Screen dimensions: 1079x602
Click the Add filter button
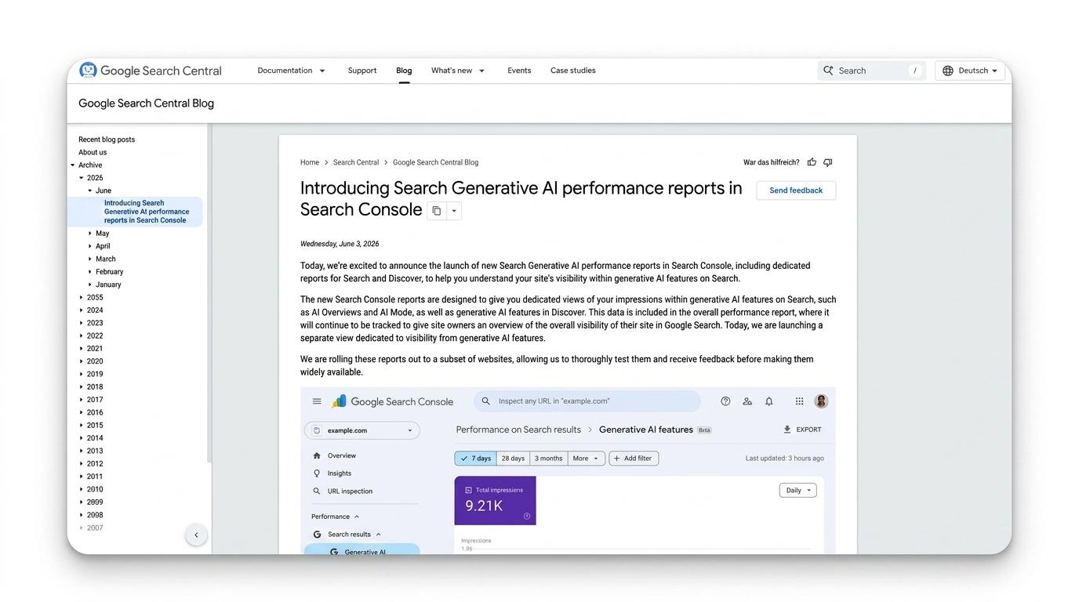pyautogui.click(x=634, y=459)
